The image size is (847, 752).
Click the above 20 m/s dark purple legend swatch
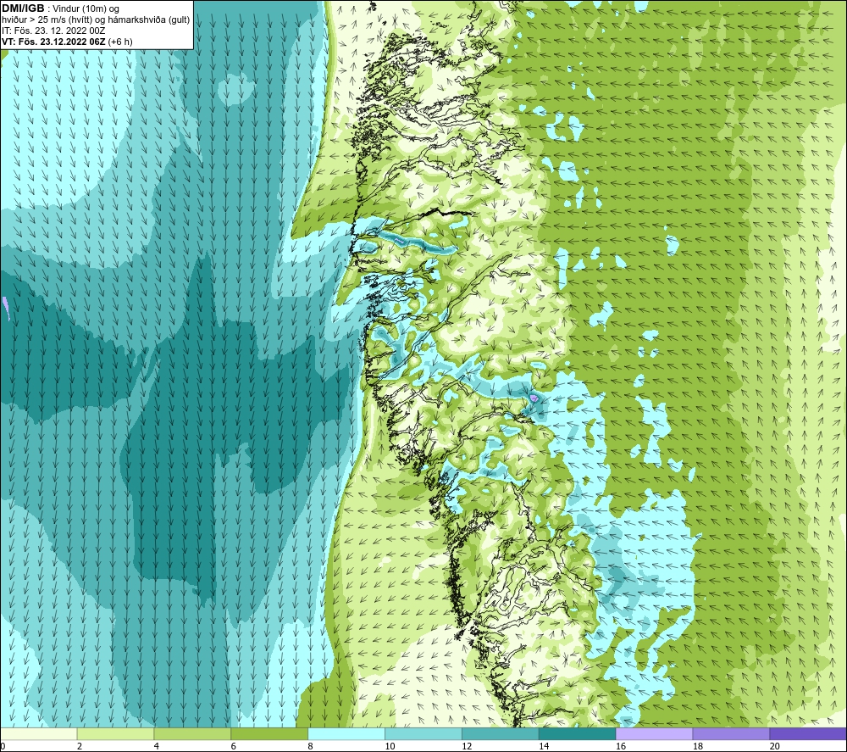pyautogui.click(x=807, y=734)
